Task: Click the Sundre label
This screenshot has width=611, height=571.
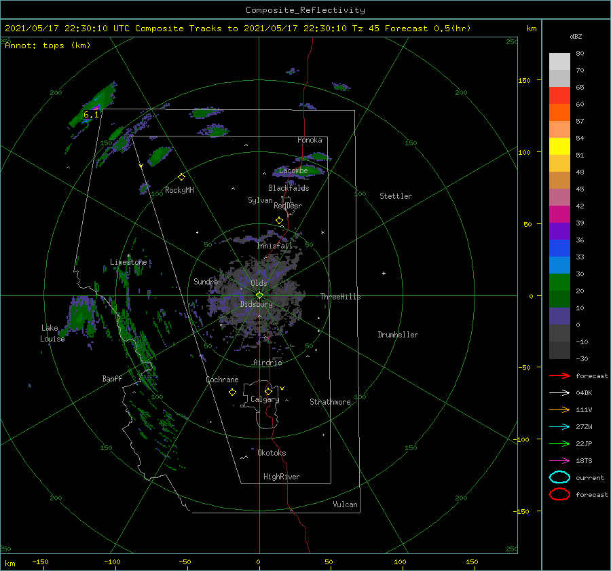Action: click(206, 281)
